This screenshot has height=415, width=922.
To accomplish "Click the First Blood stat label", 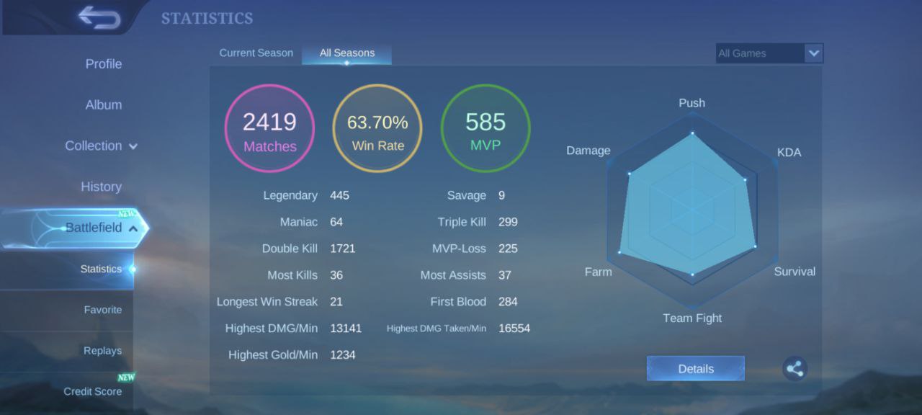I will [x=458, y=302].
